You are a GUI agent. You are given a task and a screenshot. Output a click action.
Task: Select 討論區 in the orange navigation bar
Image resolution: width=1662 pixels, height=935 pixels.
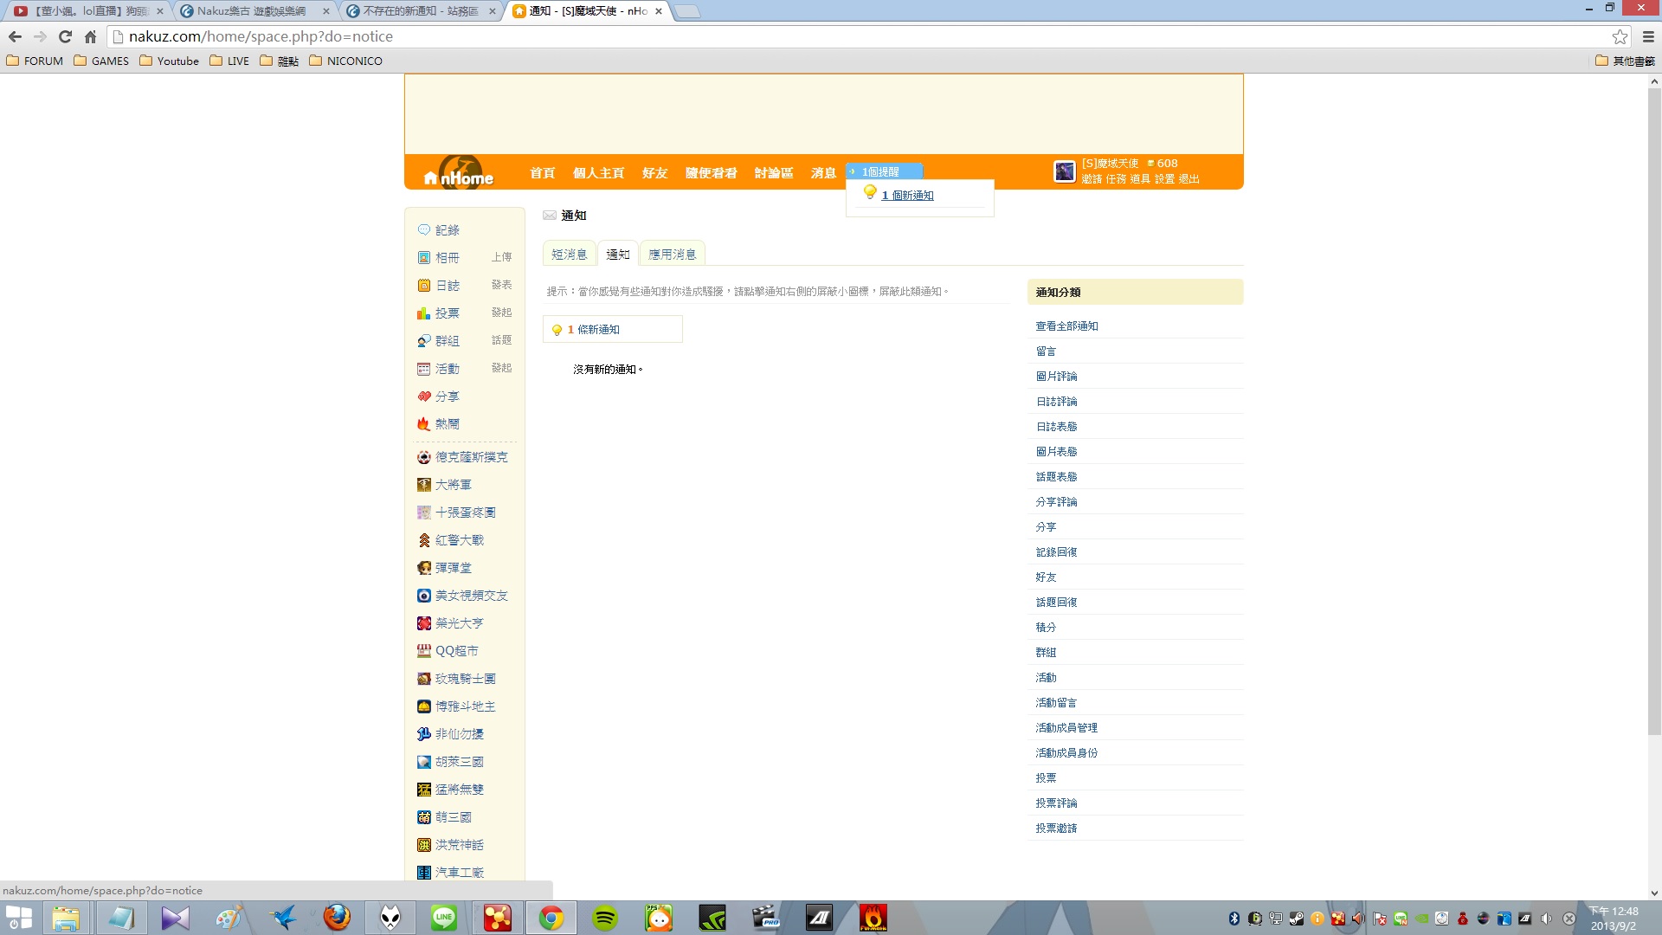773,173
